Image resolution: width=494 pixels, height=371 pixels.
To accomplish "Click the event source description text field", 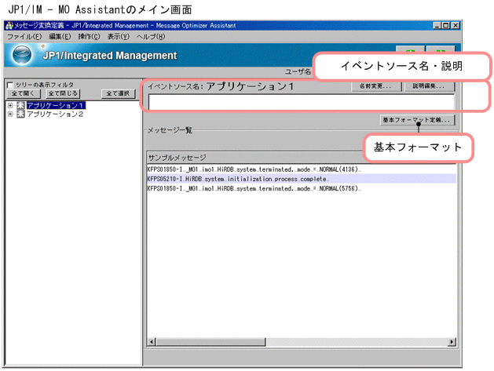I will 301,102.
